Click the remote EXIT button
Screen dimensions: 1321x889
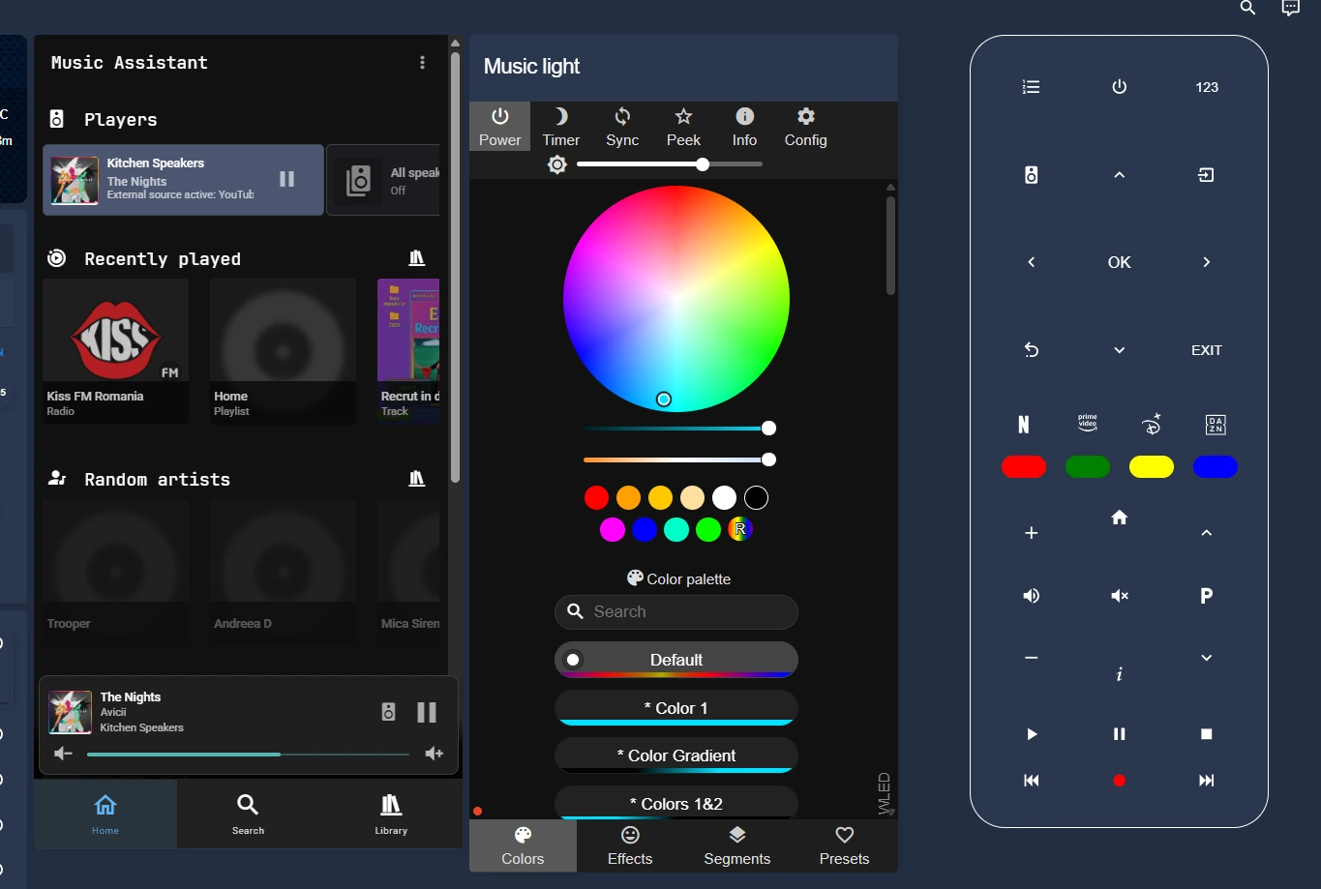[1207, 350]
